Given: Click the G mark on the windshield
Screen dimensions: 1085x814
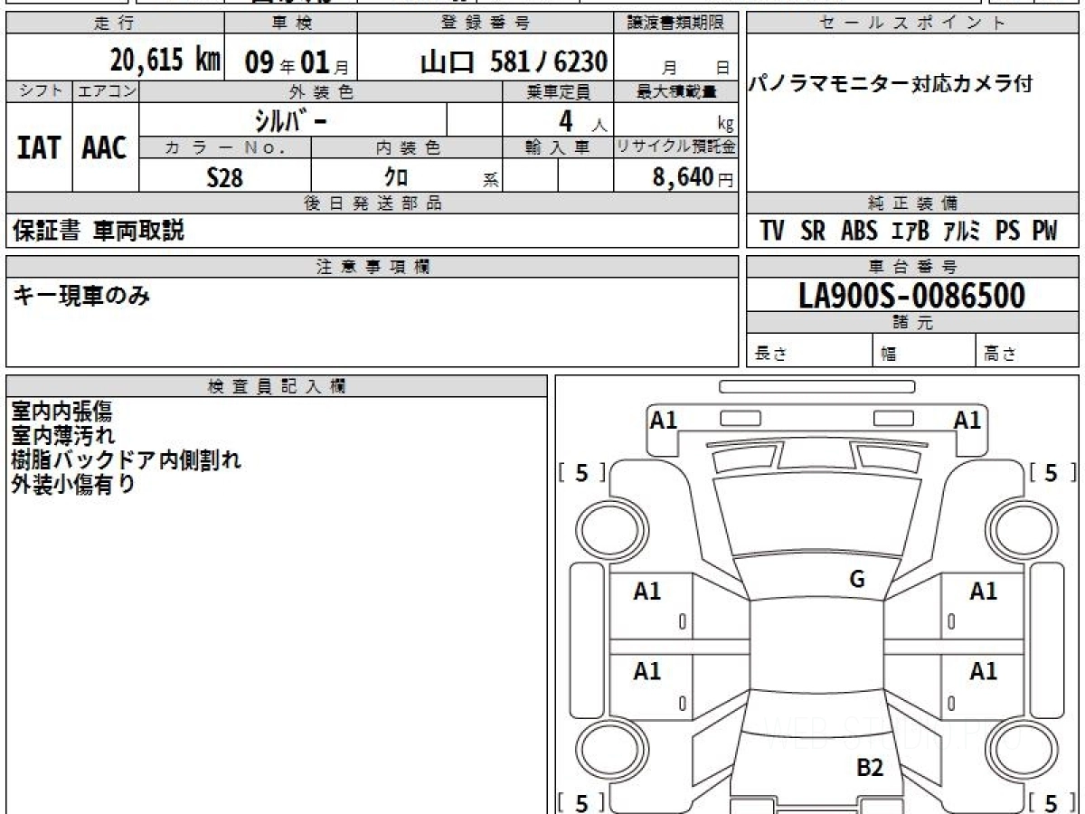Looking at the screenshot, I should (857, 580).
